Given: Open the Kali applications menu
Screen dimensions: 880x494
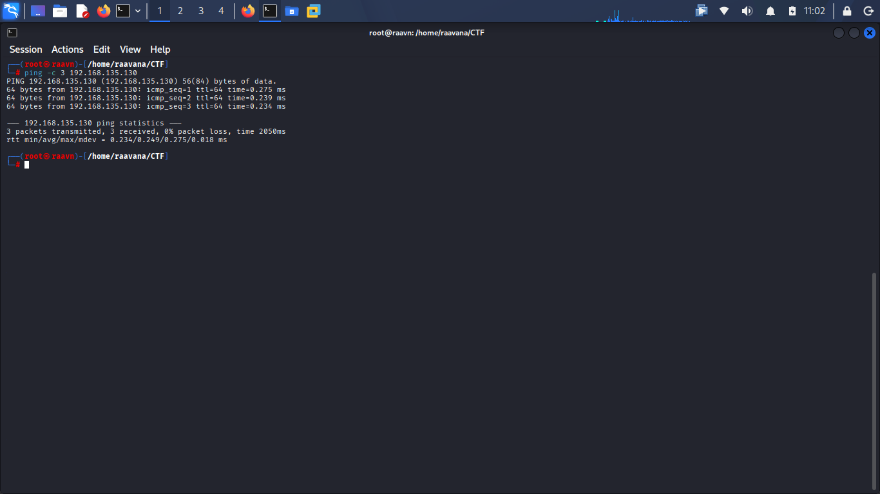Looking at the screenshot, I should click(11, 11).
